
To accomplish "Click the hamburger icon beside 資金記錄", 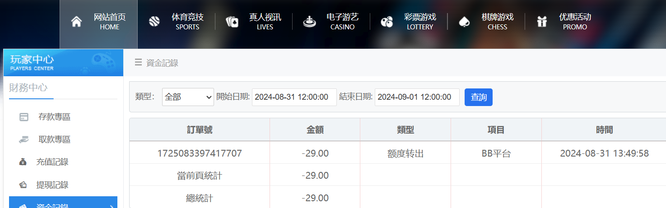I will coord(139,62).
